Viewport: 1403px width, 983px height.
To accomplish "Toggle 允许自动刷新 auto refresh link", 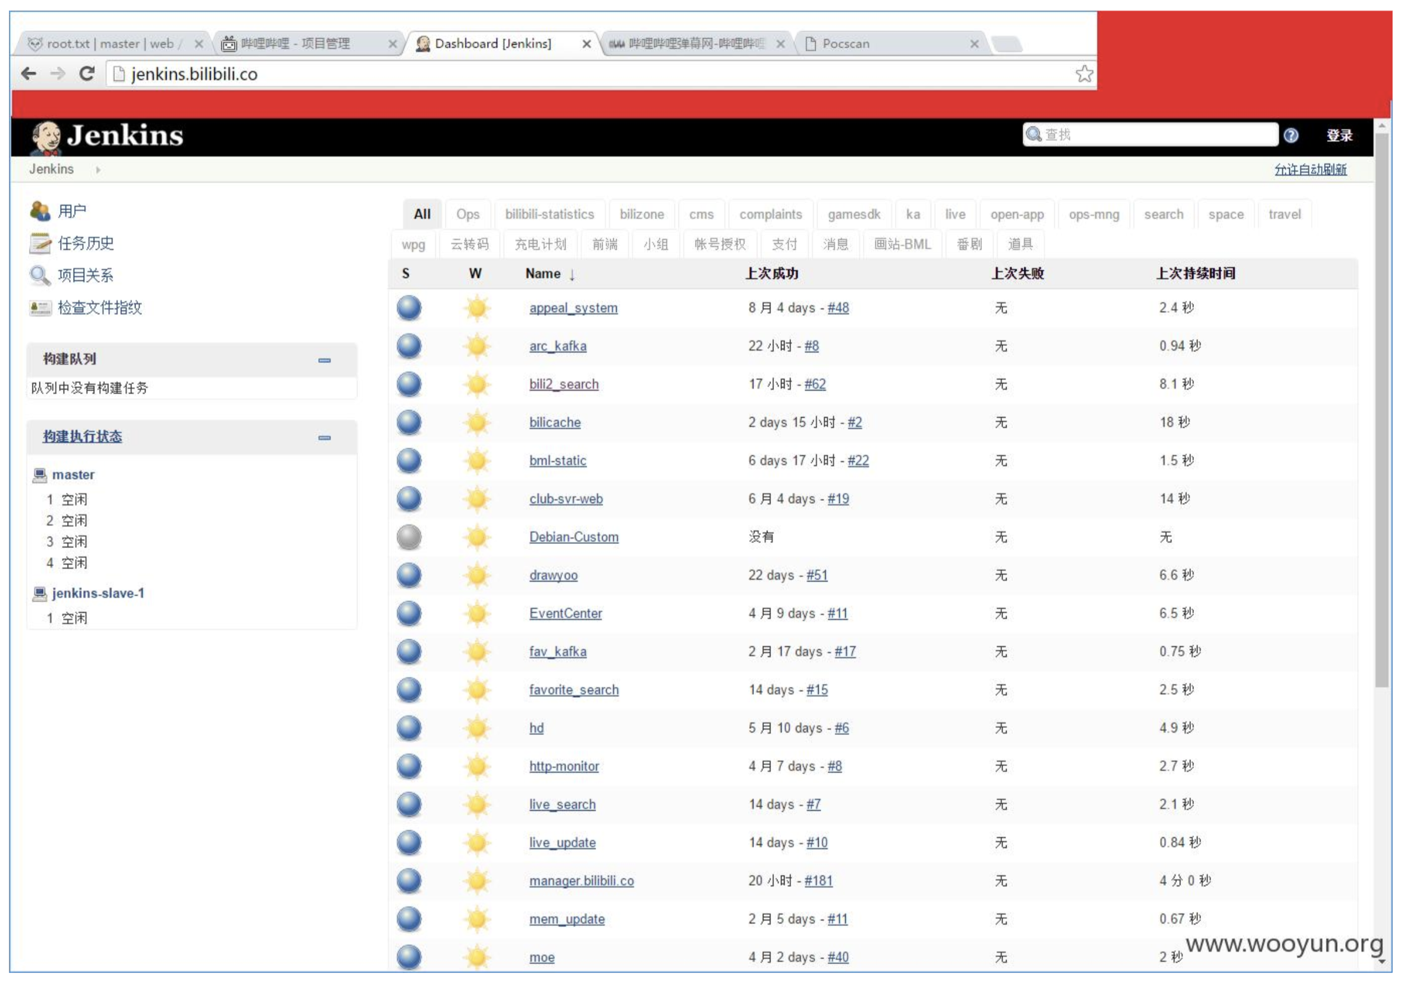I will (x=1310, y=170).
